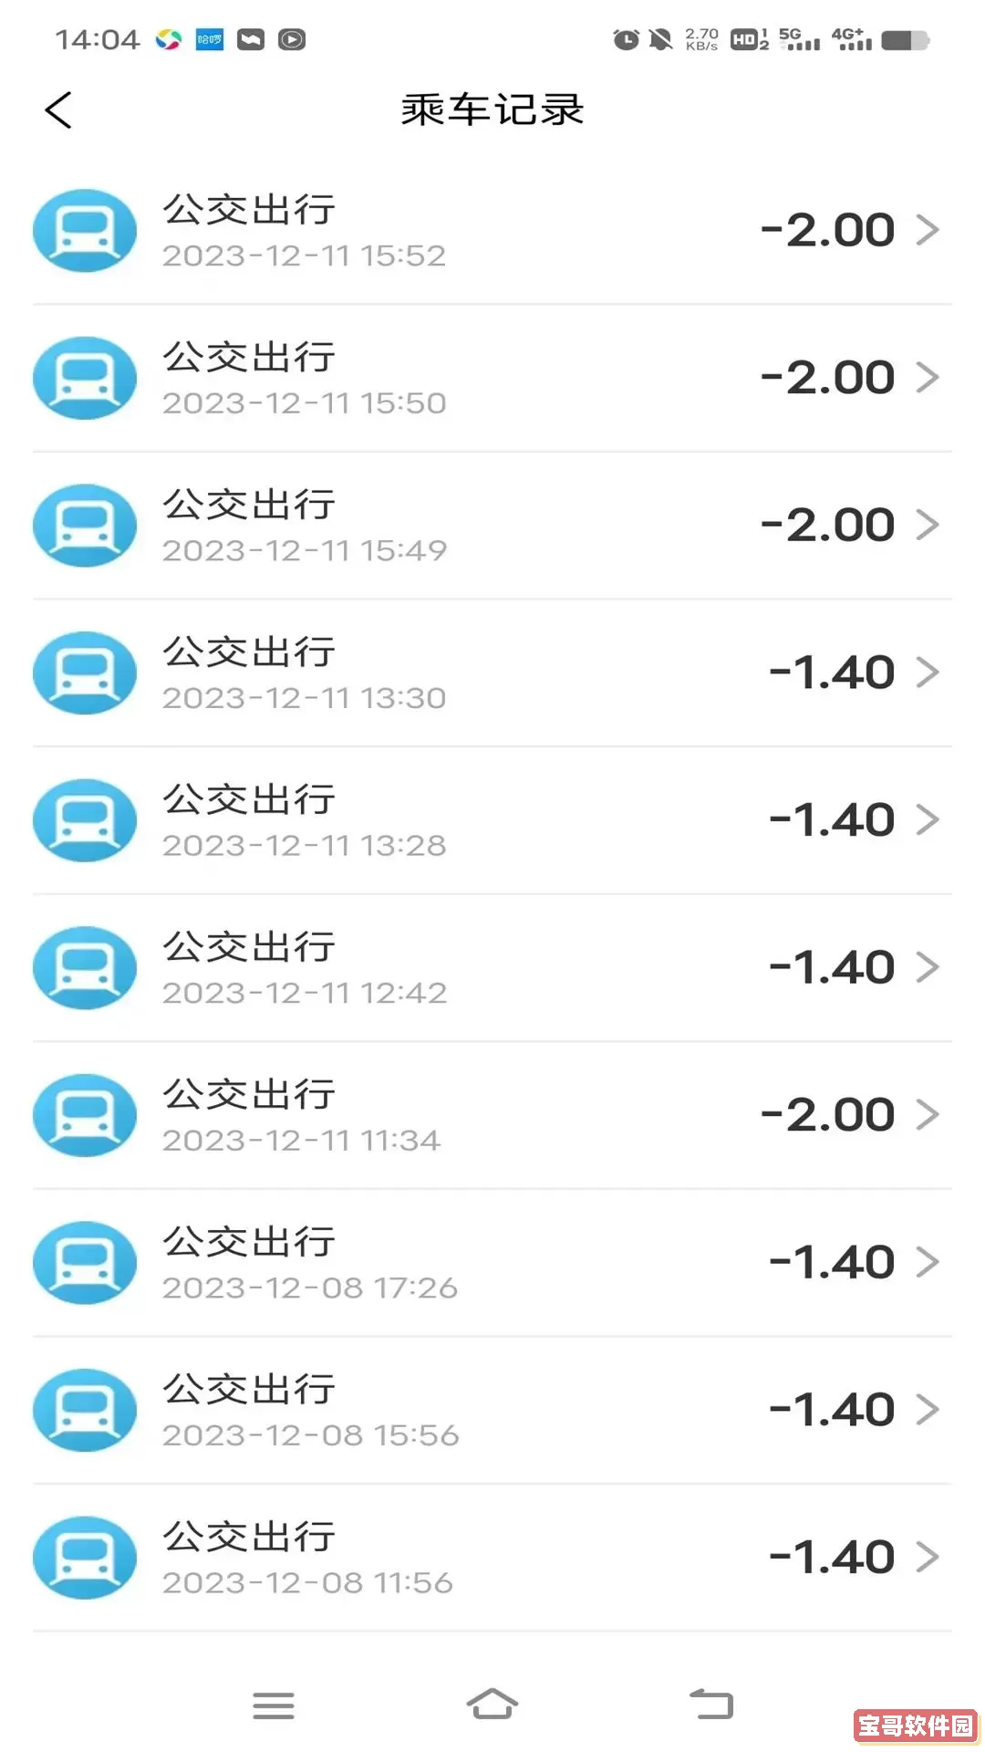The image size is (985, 1752).
Task: Select the -2.00 amount at 15:50
Action: (827, 378)
